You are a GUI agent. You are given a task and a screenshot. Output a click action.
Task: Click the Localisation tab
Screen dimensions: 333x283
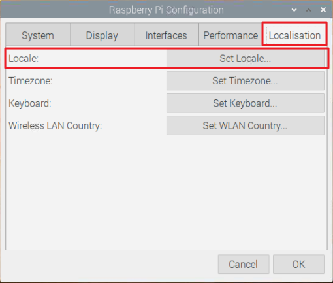coord(294,35)
